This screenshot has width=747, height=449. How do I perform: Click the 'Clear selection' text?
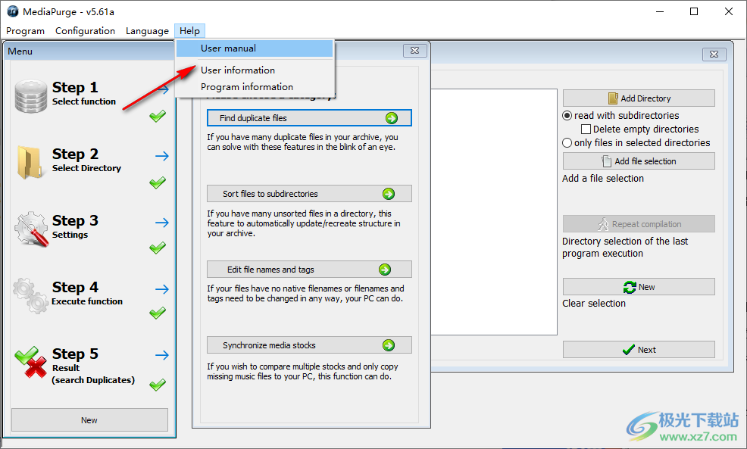[x=594, y=304]
